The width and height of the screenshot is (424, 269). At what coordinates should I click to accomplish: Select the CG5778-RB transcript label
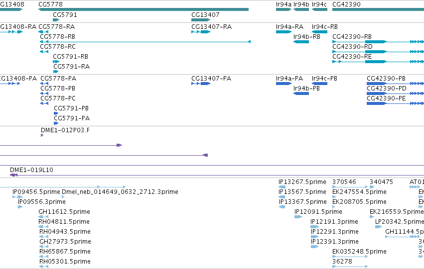pos(58,37)
